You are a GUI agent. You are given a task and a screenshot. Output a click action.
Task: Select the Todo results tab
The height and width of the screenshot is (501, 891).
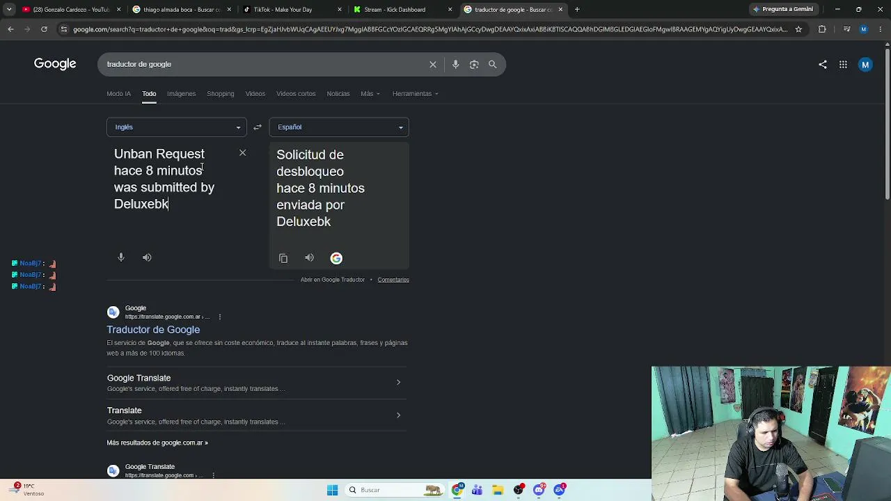(149, 94)
